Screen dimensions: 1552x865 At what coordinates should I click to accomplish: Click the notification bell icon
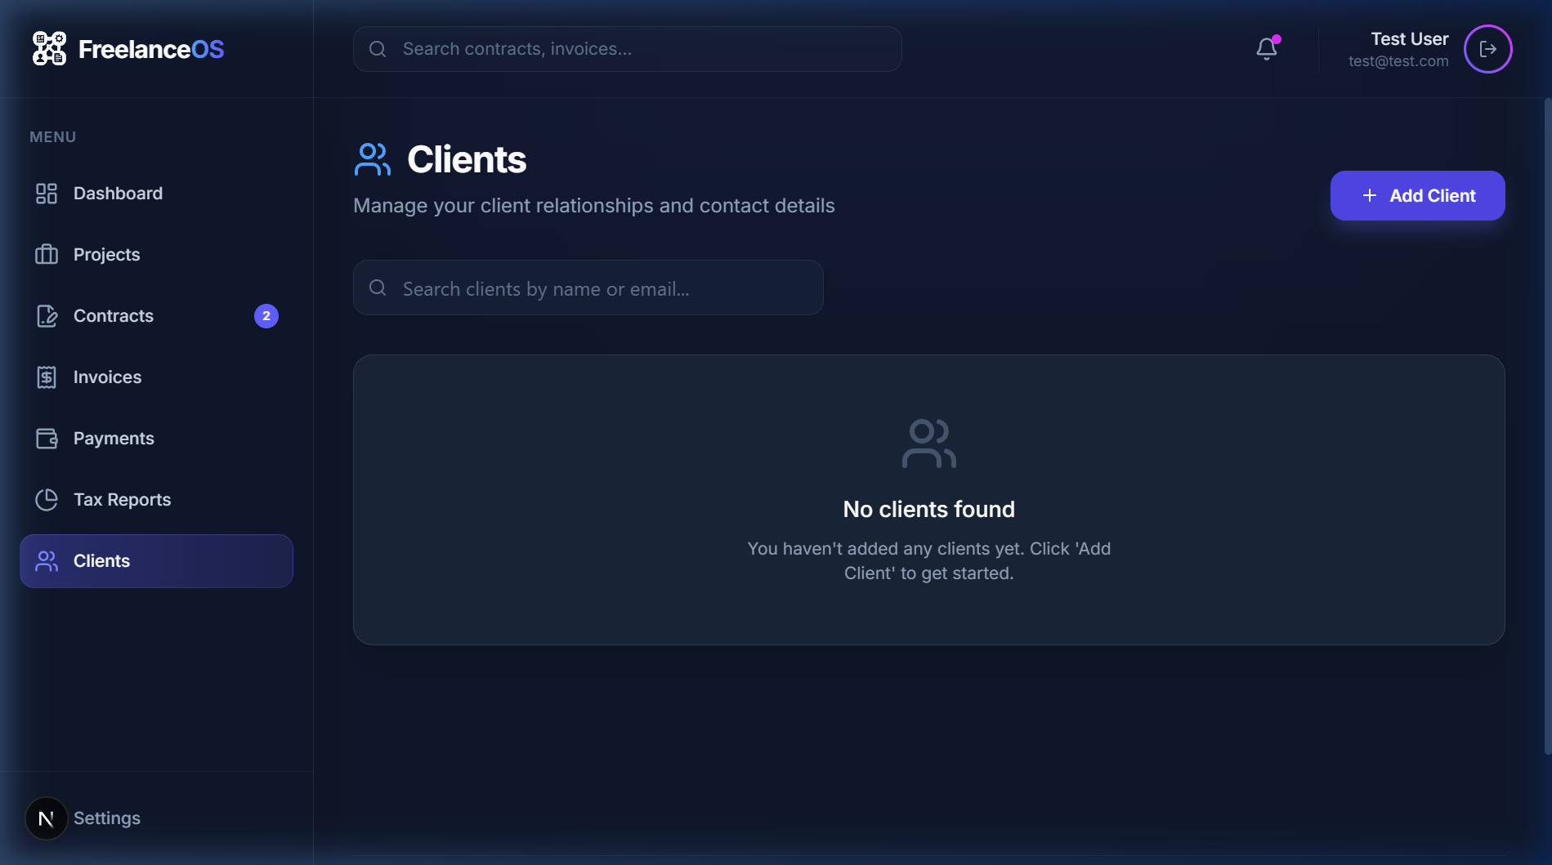pos(1266,48)
